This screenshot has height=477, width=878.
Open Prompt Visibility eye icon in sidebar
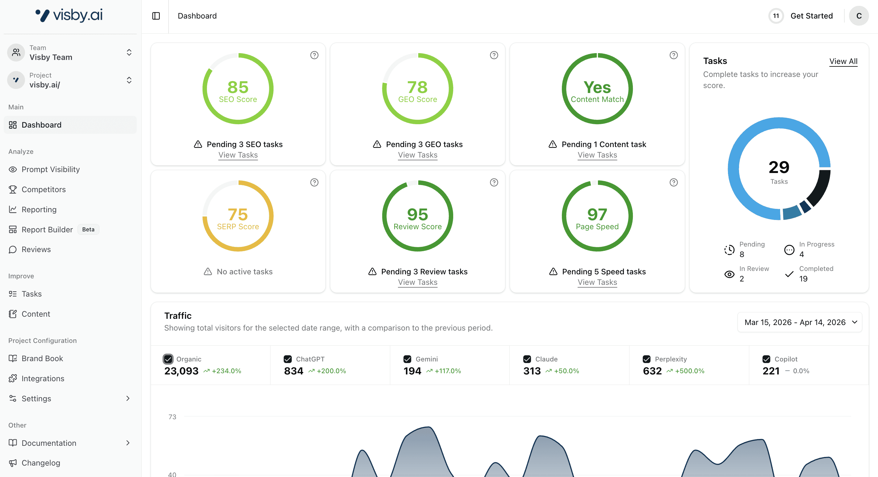(x=13, y=170)
